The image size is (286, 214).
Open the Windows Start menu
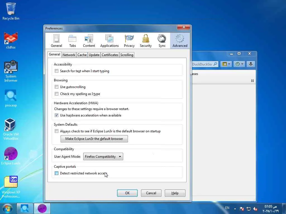7,208
